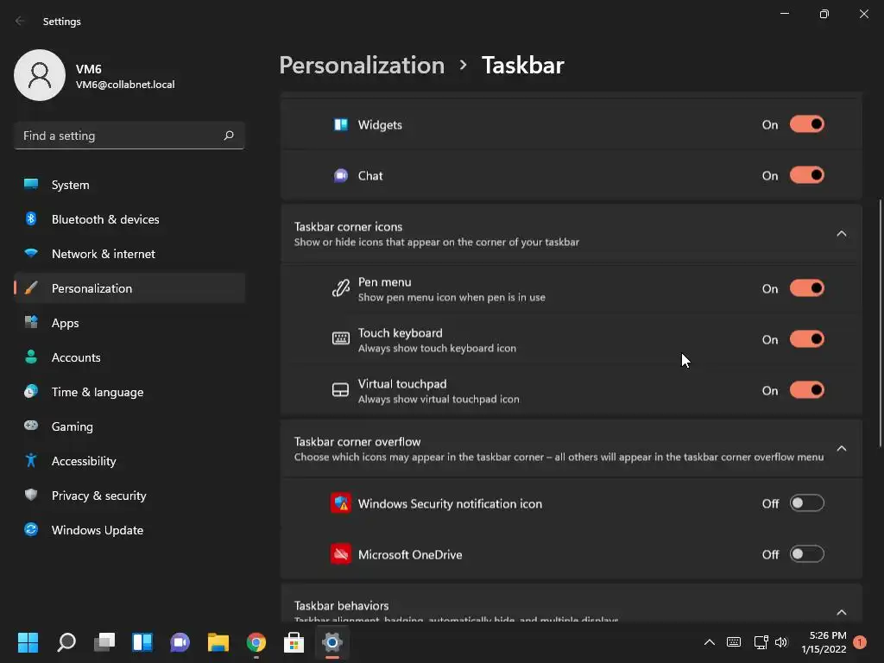This screenshot has width=884, height=663.
Task: Enable Windows Security notification icon toggle
Action: pos(807,503)
